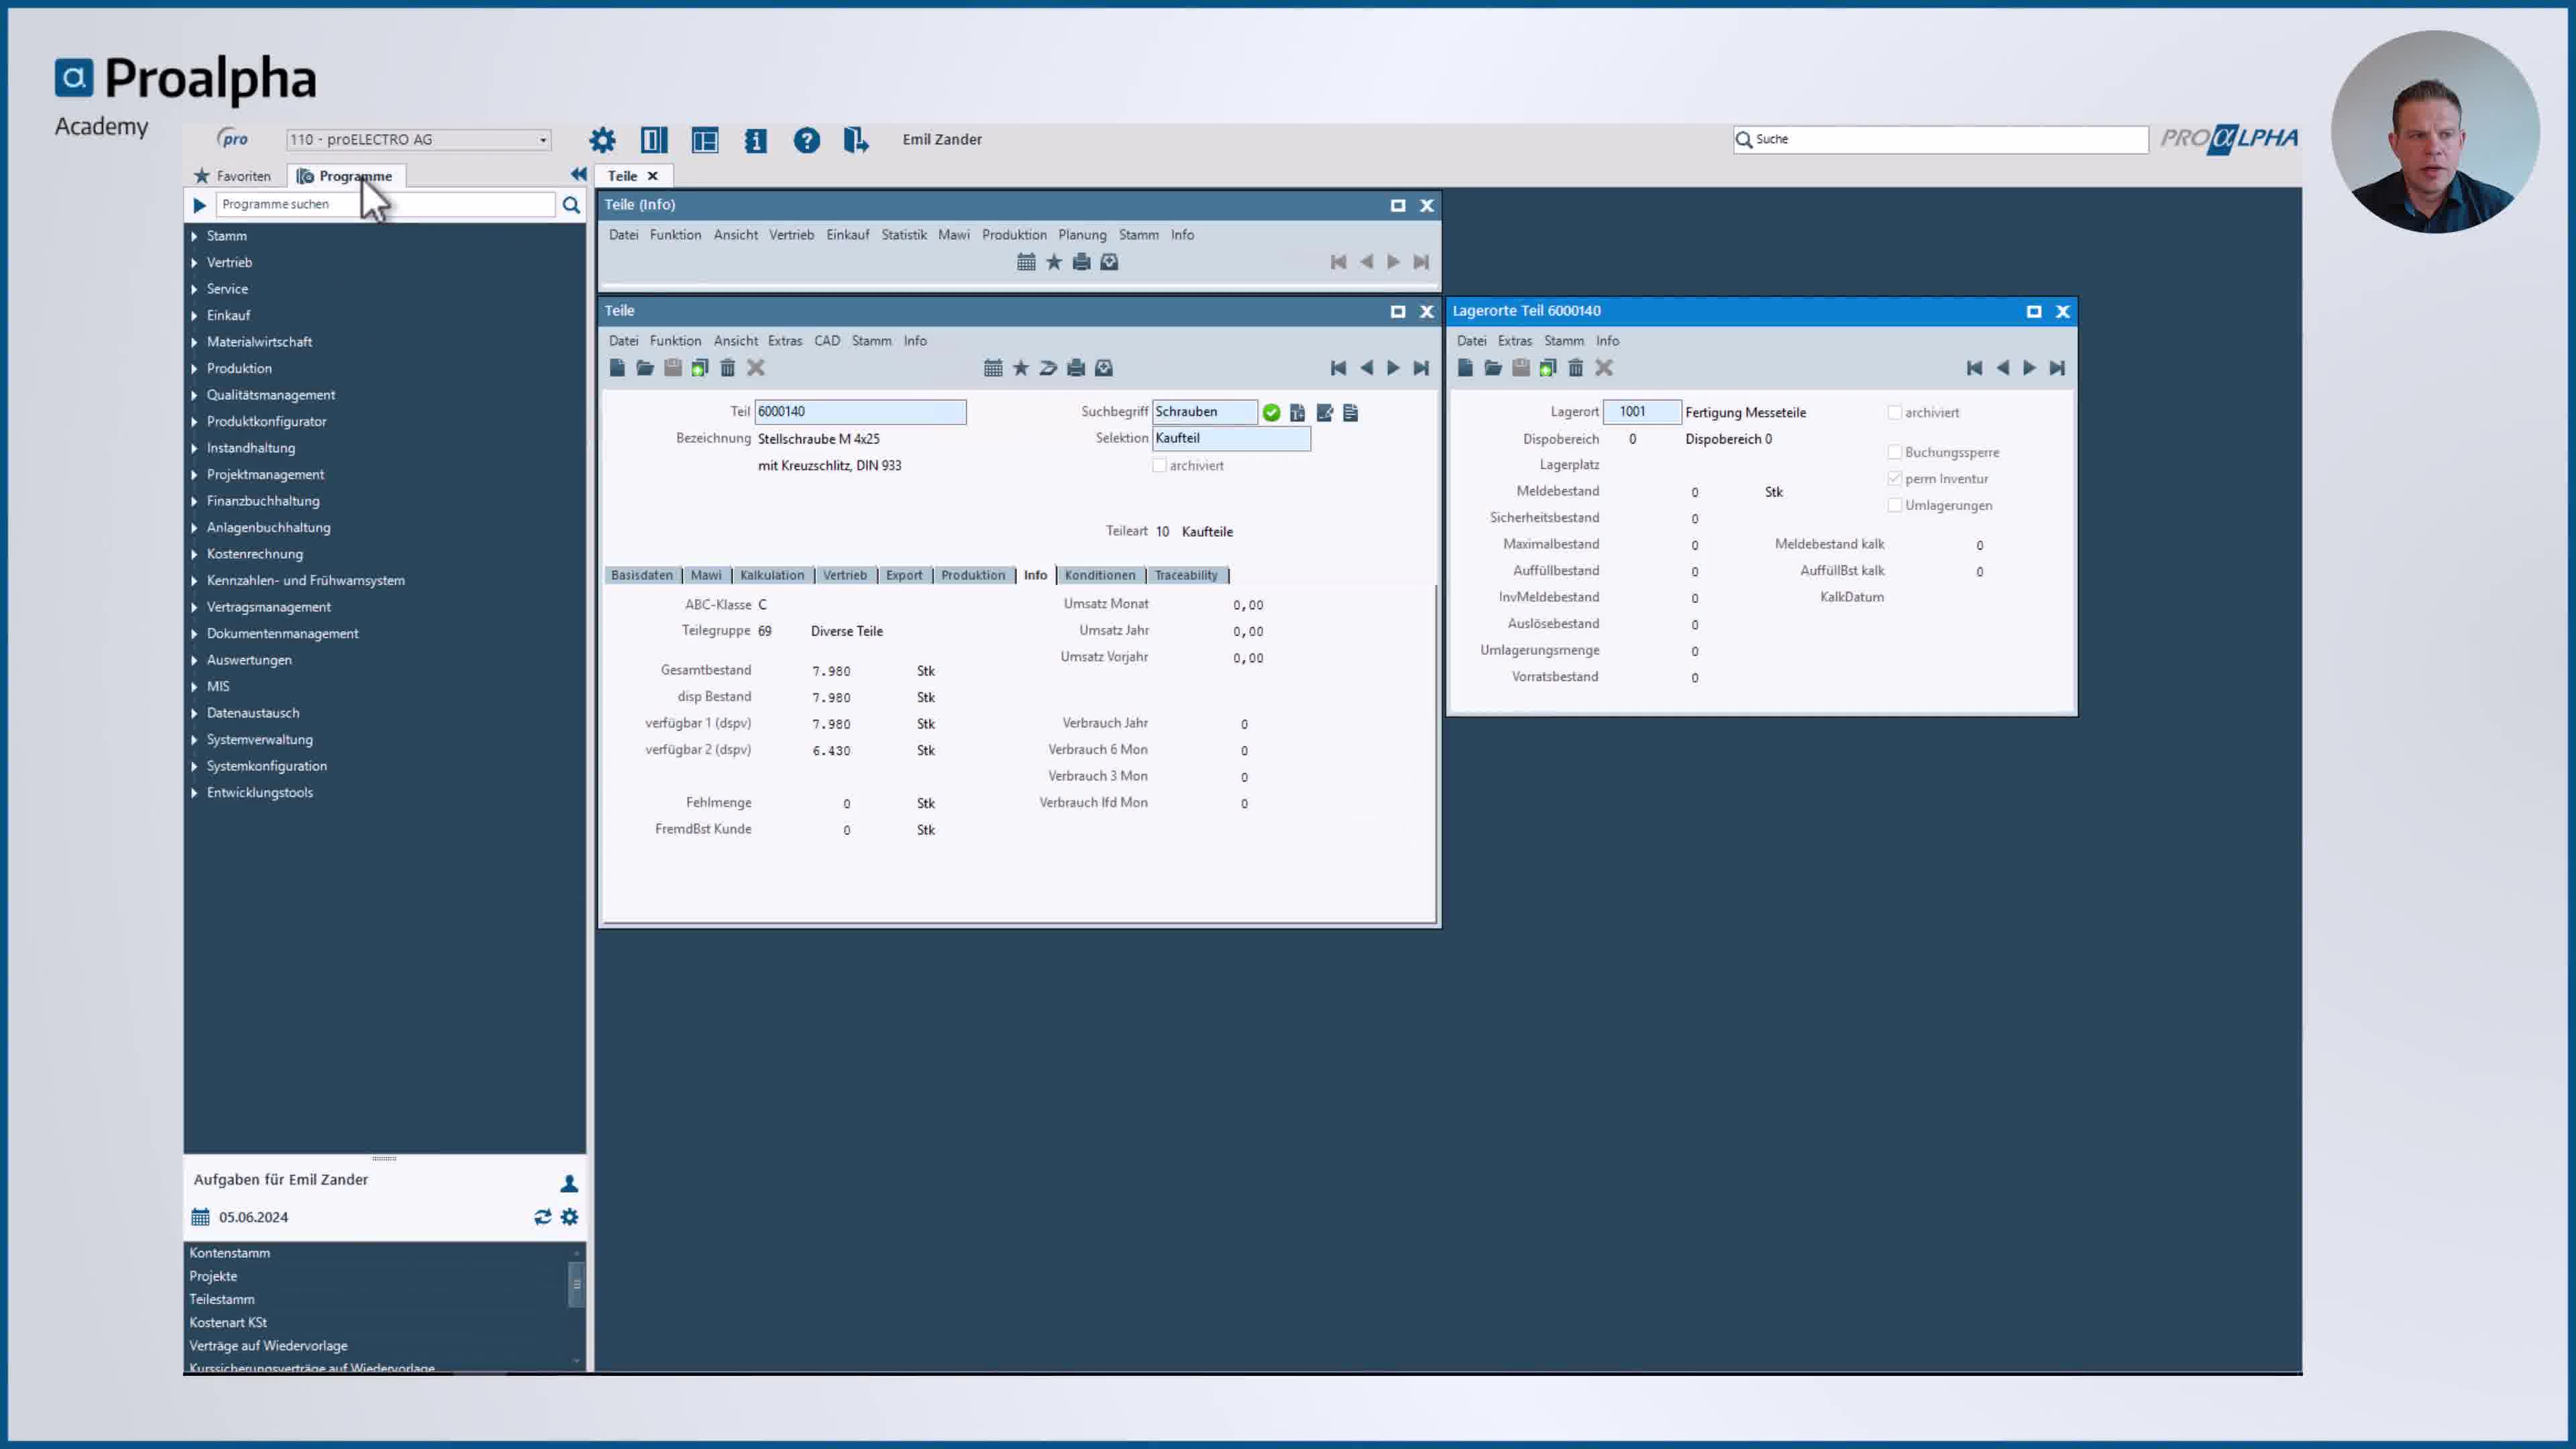Click the Programme suchen input field
2576x1449 pixels.
pyautogui.click(x=385, y=205)
